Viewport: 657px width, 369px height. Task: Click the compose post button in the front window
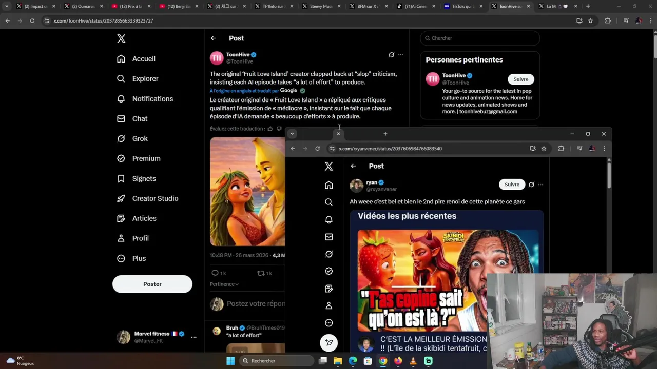pos(329,343)
